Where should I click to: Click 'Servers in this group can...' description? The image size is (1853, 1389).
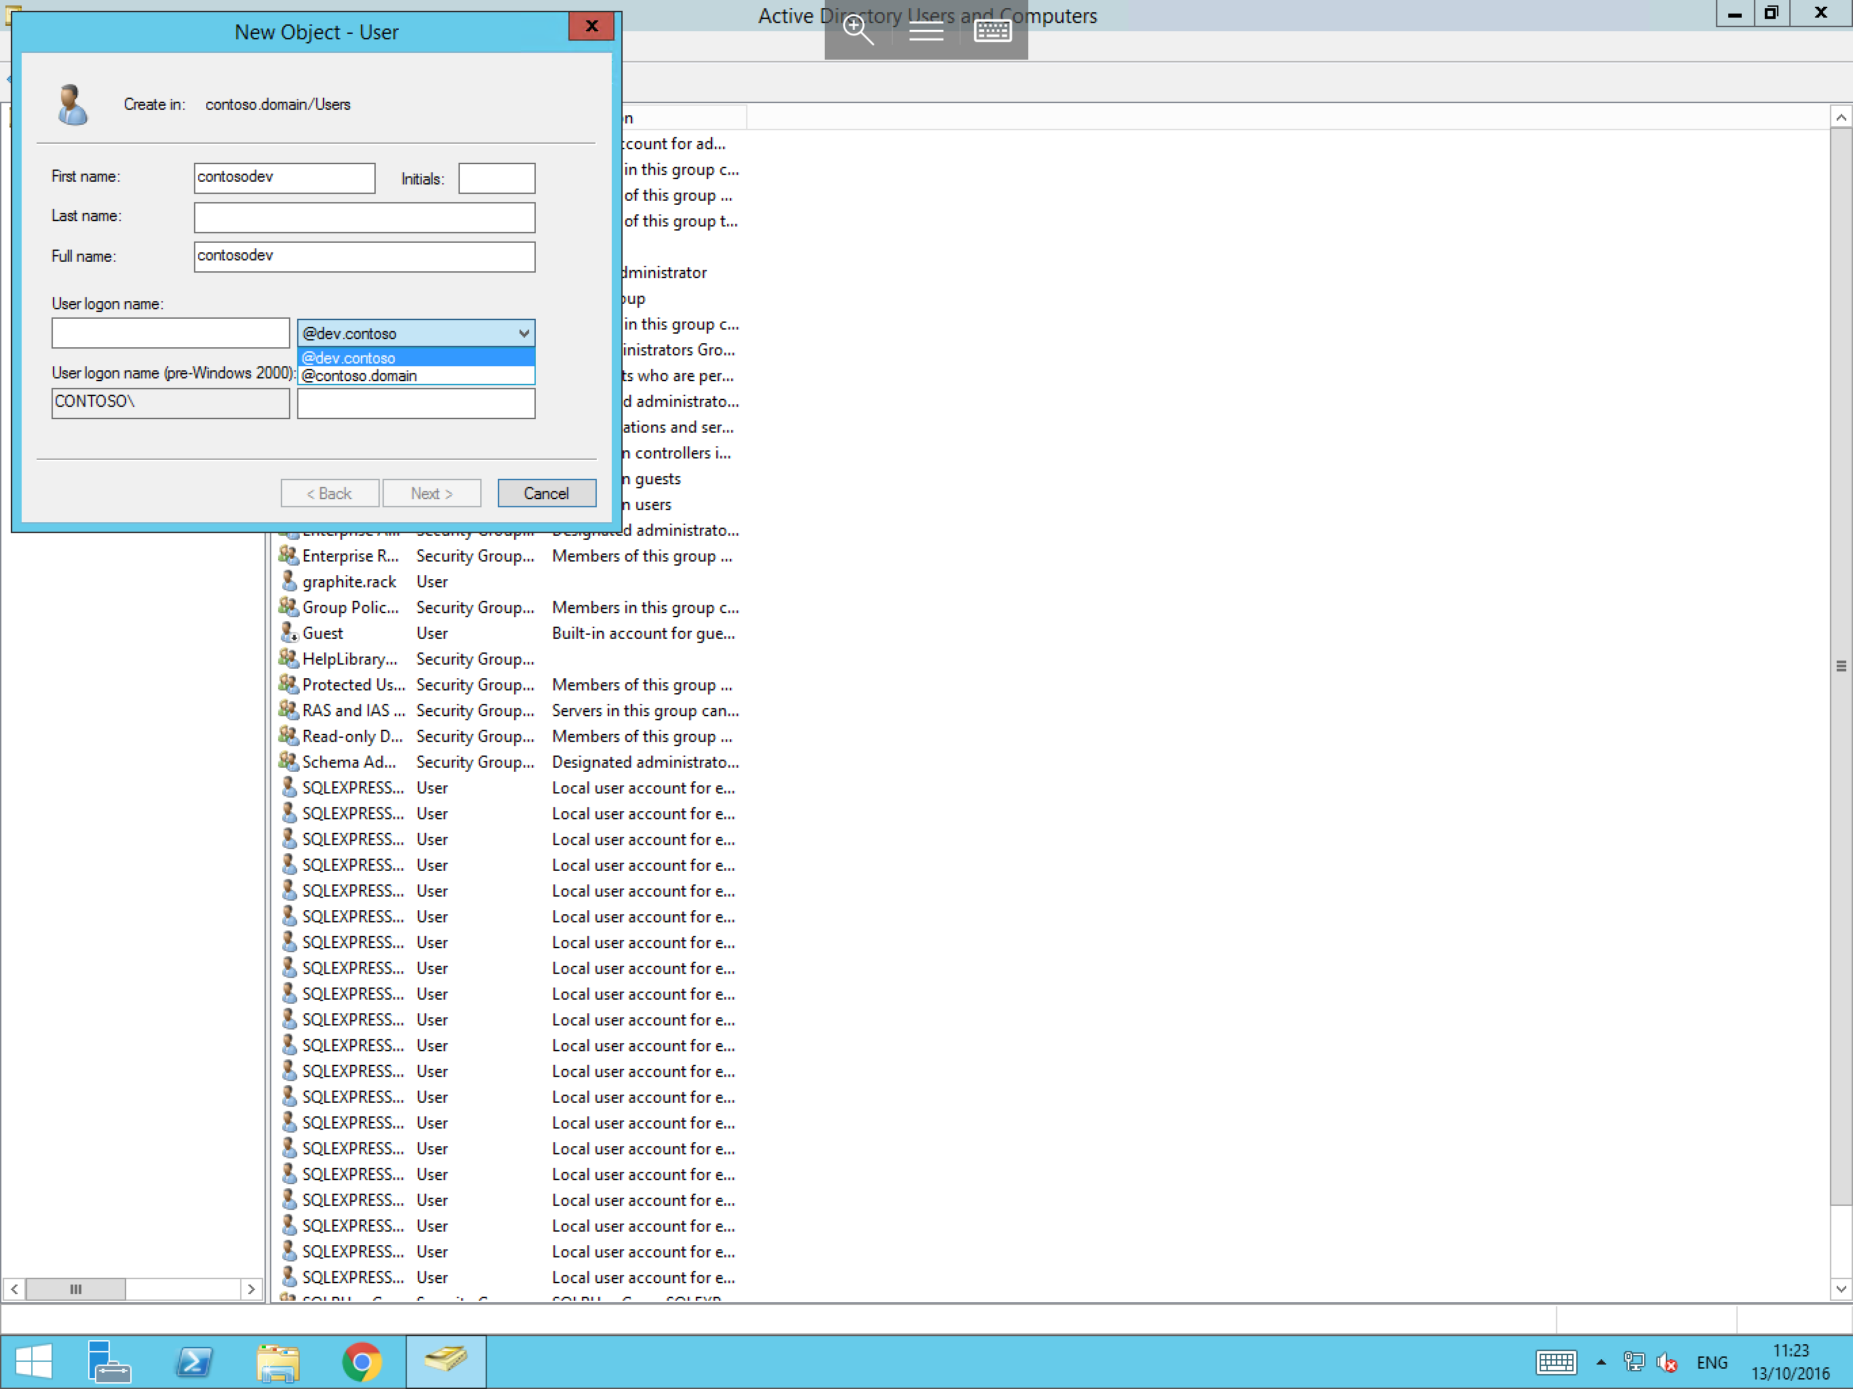pos(645,710)
